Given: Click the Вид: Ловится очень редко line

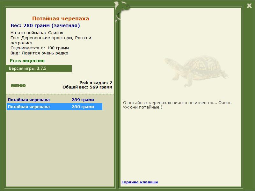Looking at the screenshot, I should point(39,53).
